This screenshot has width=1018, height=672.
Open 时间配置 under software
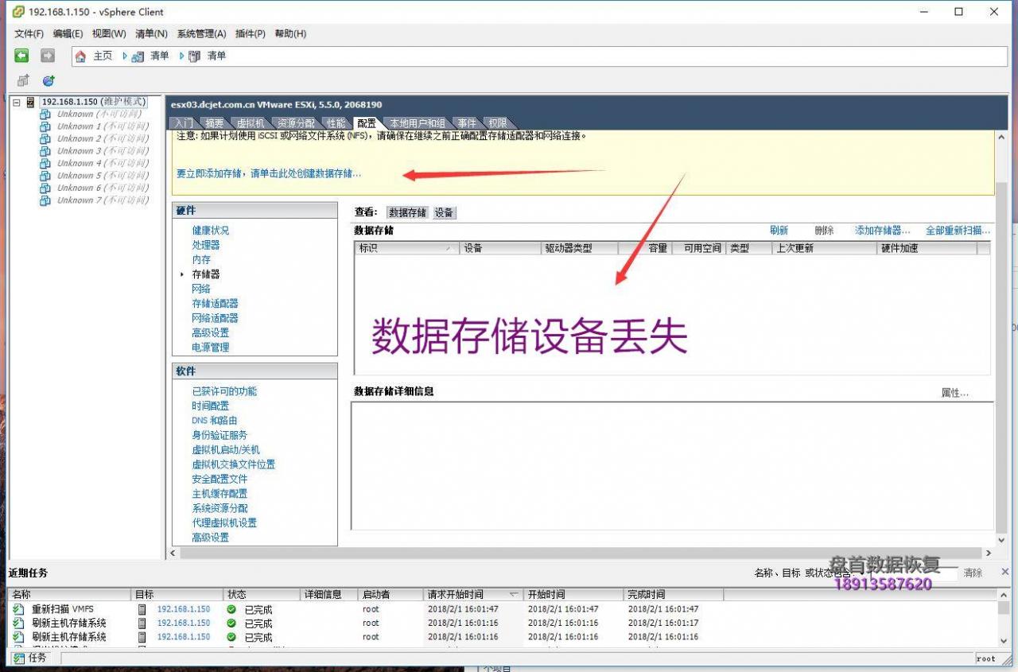coord(210,406)
